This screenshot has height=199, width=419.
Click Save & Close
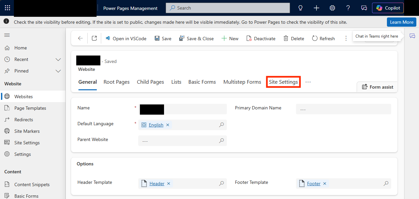(x=196, y=39)
